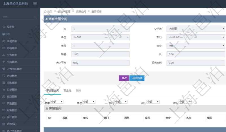
Task: Click the 房屋空间 breadcrumb link
Action: (81, 12)
